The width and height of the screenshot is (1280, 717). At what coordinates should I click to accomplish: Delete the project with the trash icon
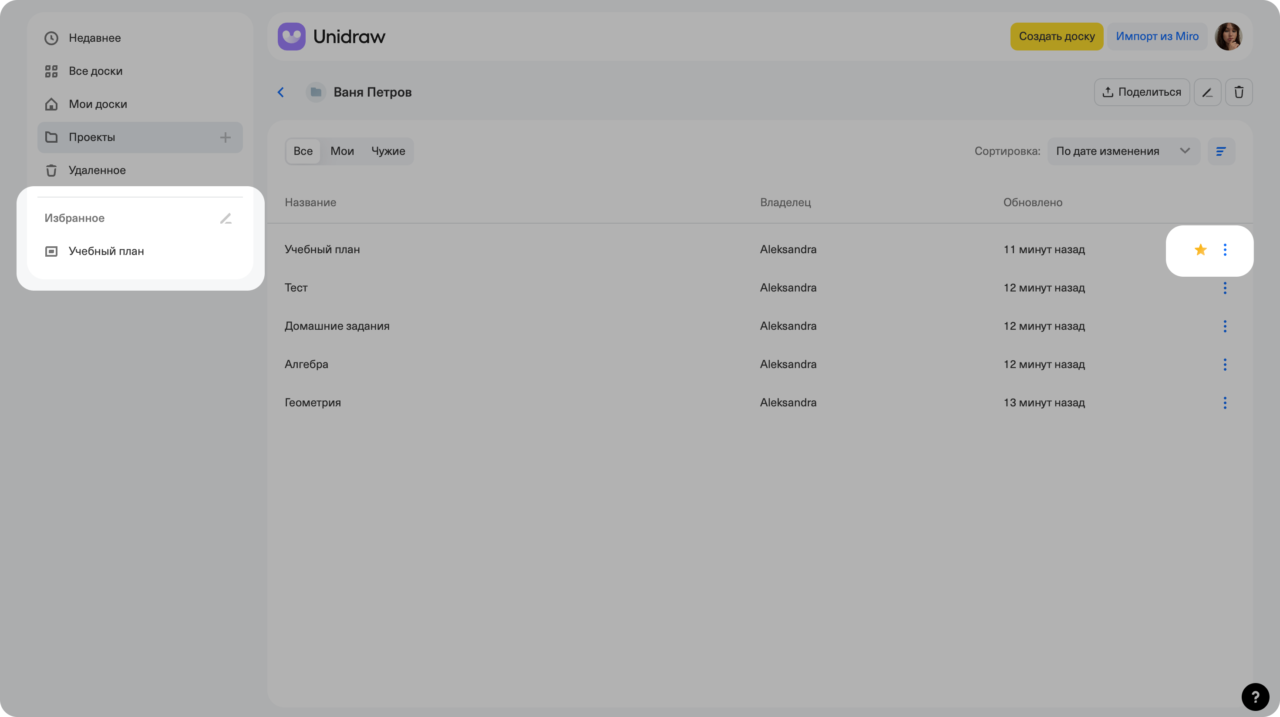point(1238,92)
